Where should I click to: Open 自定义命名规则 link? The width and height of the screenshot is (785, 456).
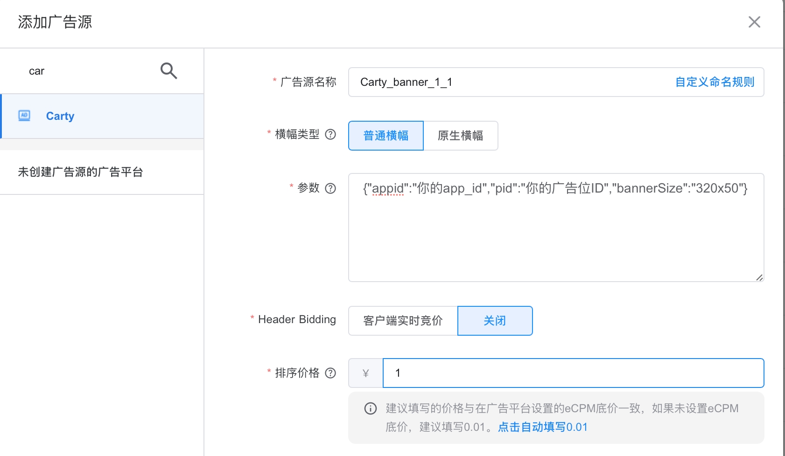click(x=715, y=82)
